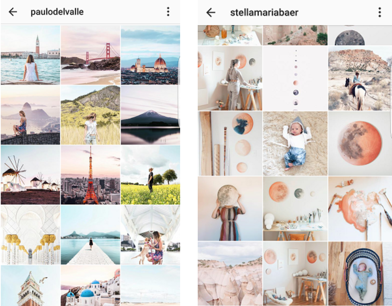Go back from stellamariabaer profile
Screen dimensions: 392x306
click(x=211, y=12)
